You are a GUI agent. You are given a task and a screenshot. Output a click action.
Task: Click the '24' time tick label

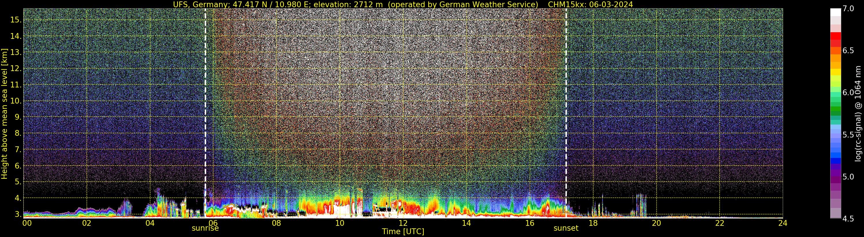pyautogui.click(x=783, y=223)
